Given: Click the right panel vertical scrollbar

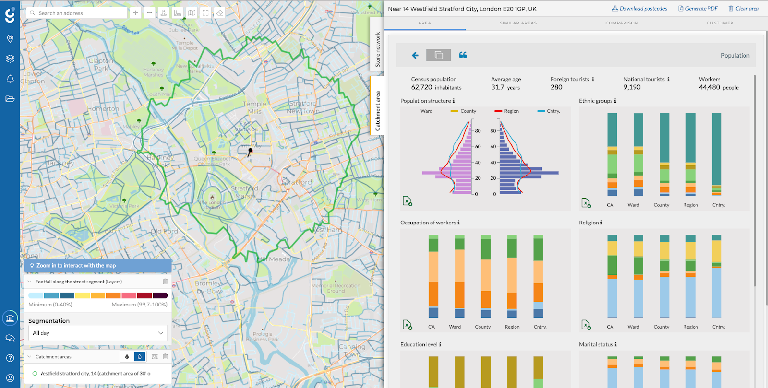Looking at the screenshot, I should click(755, 180).
